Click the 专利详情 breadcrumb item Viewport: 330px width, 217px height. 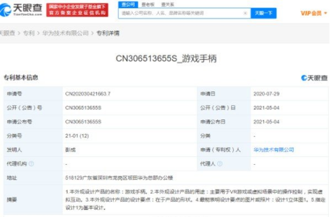tap(108, 33)
